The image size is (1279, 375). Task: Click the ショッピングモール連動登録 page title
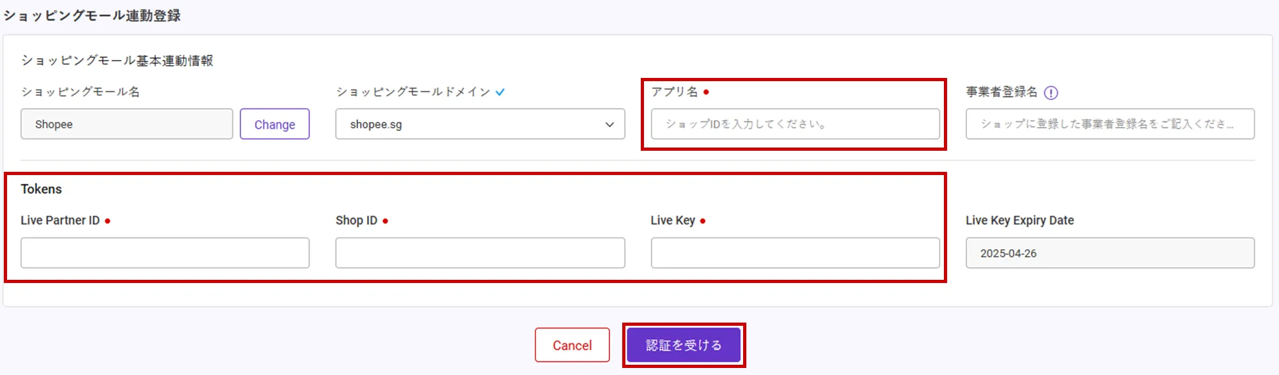coord(92,15)
